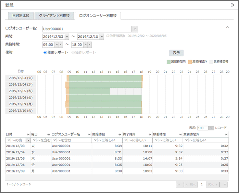Viewport: 239px width, 193px height.
Task: Collapse the search conditions panel with chevron
Action: tap(227, 27)
